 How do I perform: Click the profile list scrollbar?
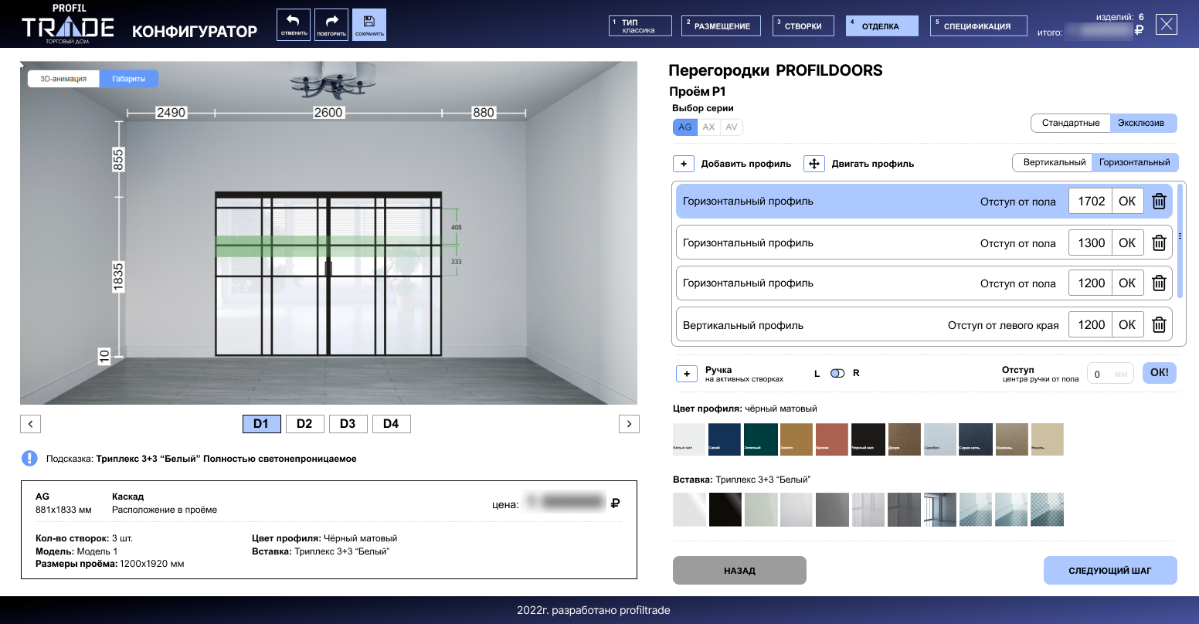point(1180,239)
